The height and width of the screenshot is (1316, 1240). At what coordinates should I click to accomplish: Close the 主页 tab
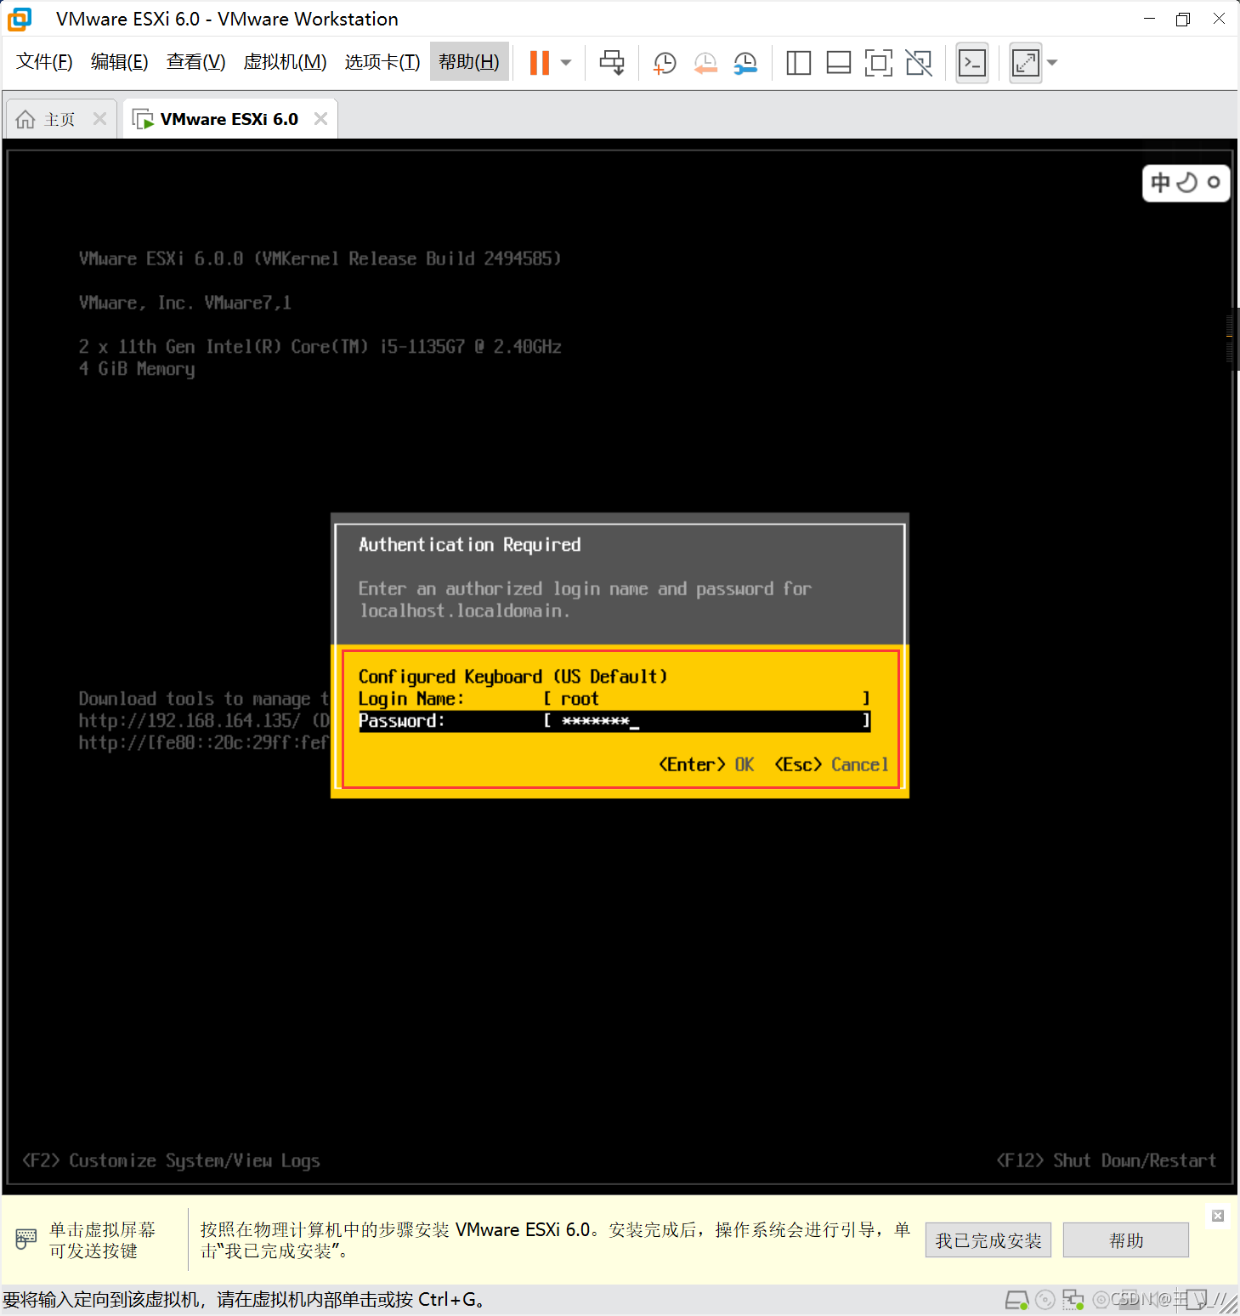pyautogui.click(x=99, y=119)
